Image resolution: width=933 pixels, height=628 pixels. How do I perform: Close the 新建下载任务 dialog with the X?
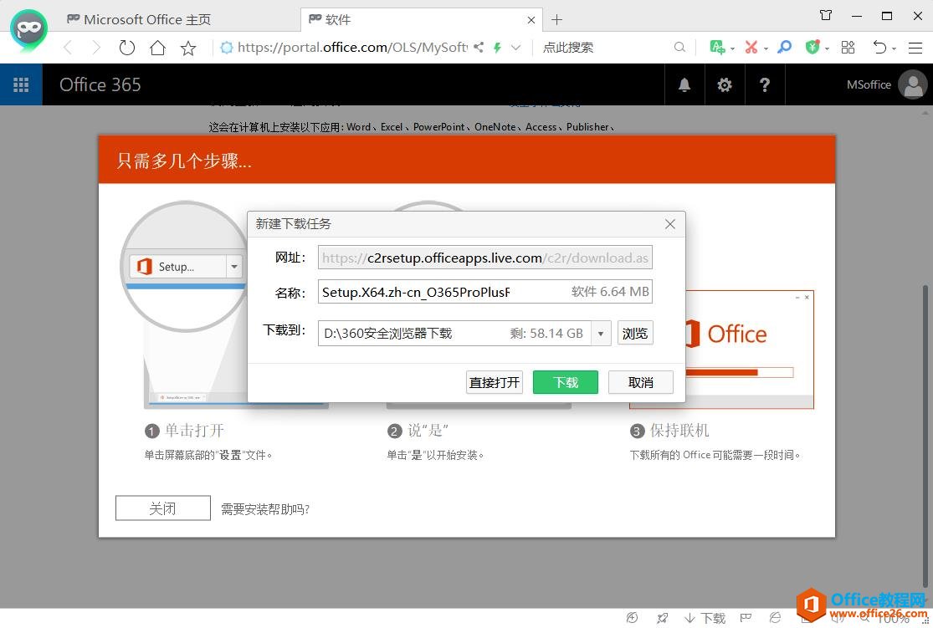tap(670, 223)
